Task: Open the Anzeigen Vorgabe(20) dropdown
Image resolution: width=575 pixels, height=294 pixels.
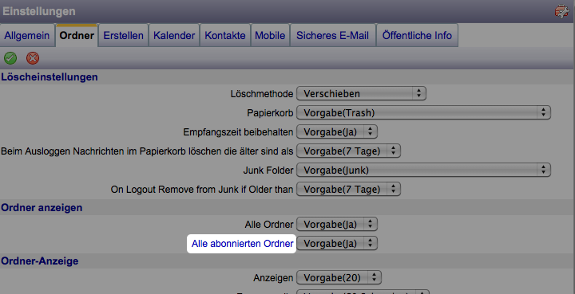Action: [x=339, y=277]
